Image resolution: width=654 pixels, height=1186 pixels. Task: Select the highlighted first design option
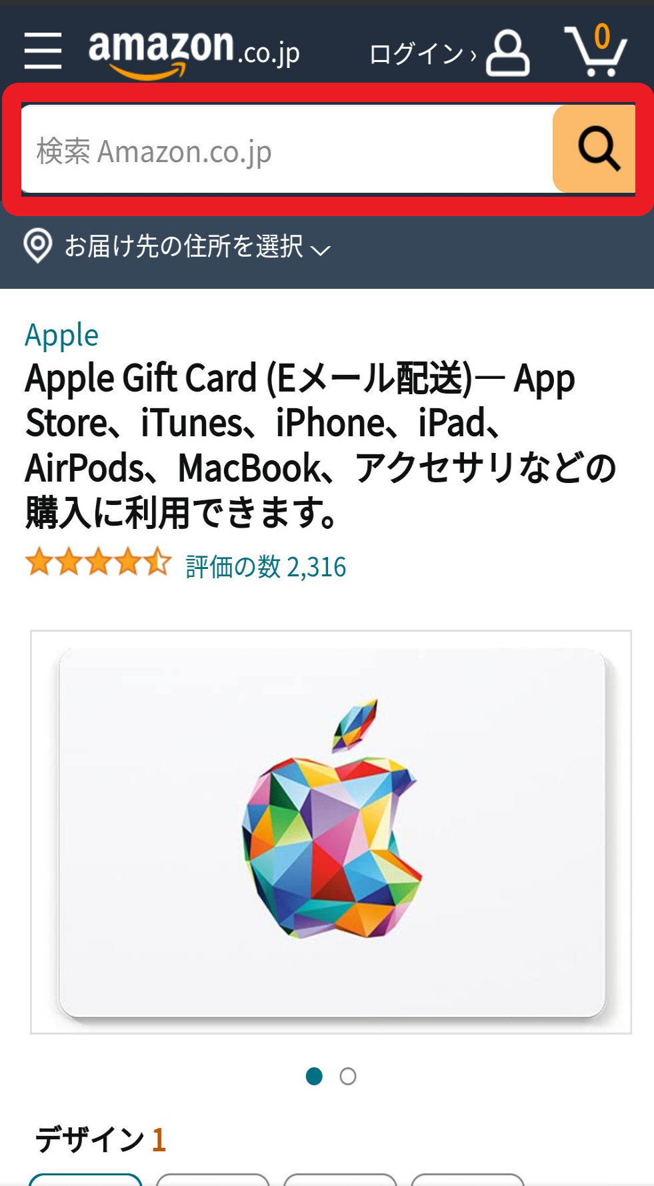point(85,1179)
